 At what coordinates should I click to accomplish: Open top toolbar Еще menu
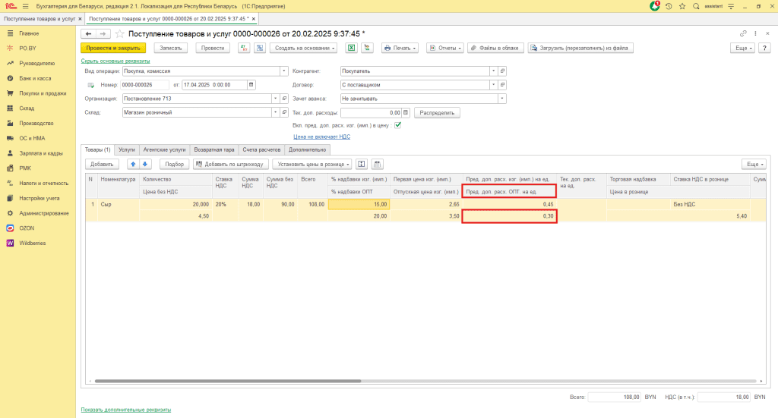tap(742, 48)
